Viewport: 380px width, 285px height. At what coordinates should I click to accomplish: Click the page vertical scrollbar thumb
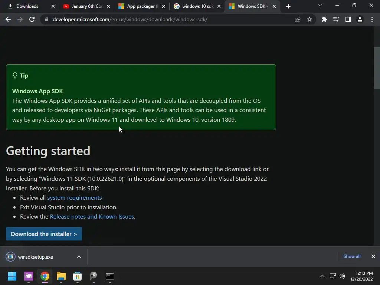click(x=377, y=68)
